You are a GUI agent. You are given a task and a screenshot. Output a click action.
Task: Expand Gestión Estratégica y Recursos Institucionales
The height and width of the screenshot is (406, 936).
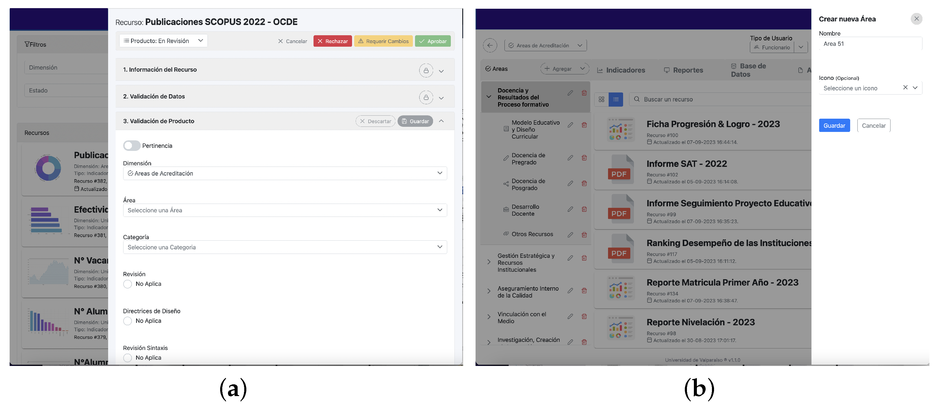[489, 262]
